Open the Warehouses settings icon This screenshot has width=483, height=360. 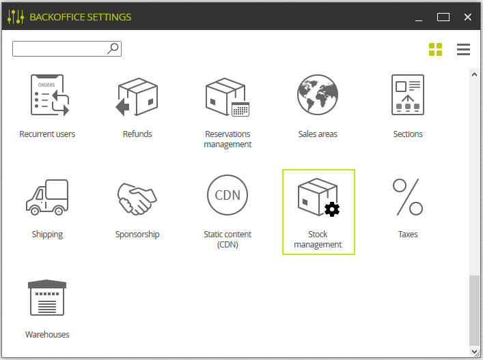47,297
